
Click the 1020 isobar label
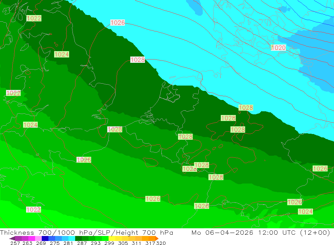coord(278,47)
